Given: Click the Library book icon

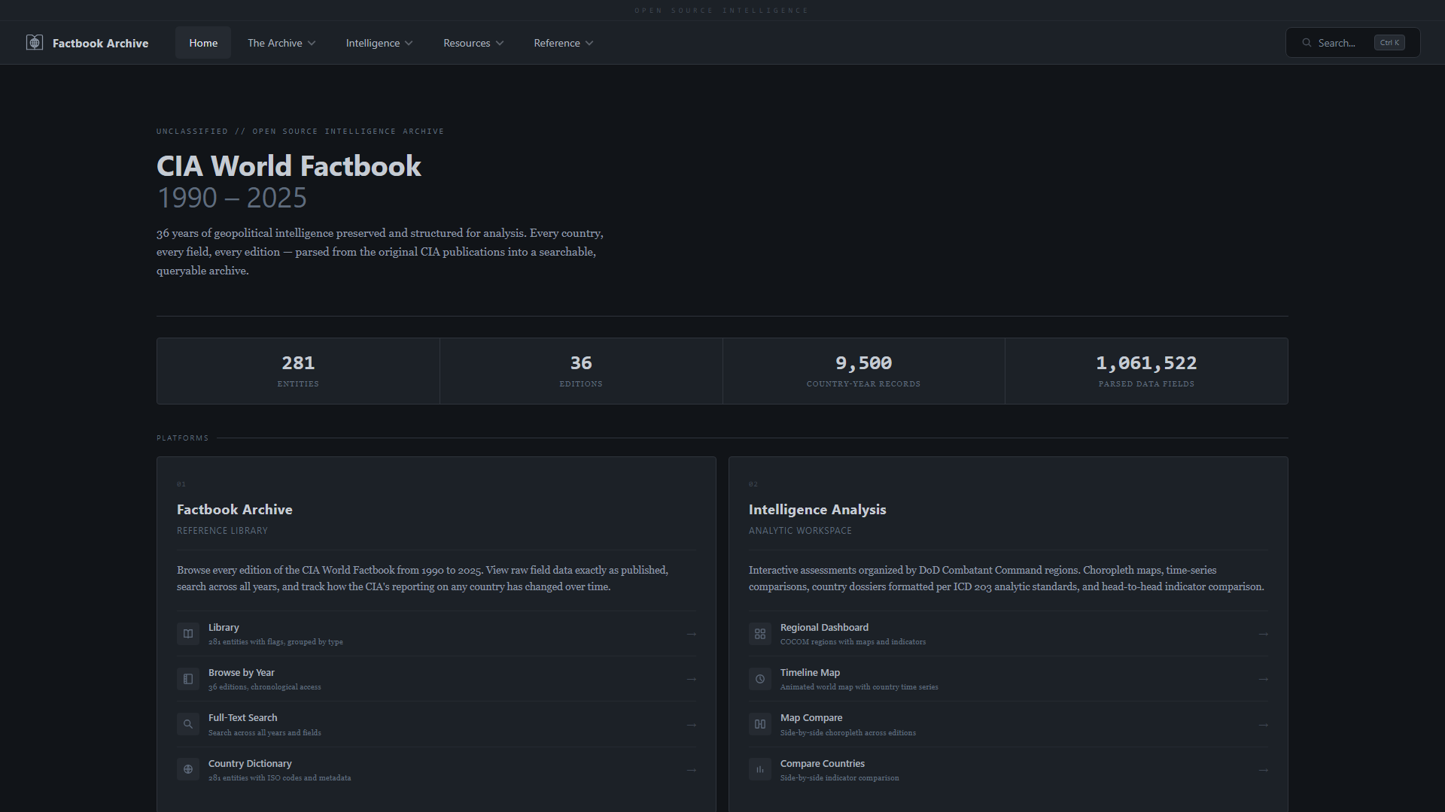Looking at the screenshot, I should tap(188, 634).
